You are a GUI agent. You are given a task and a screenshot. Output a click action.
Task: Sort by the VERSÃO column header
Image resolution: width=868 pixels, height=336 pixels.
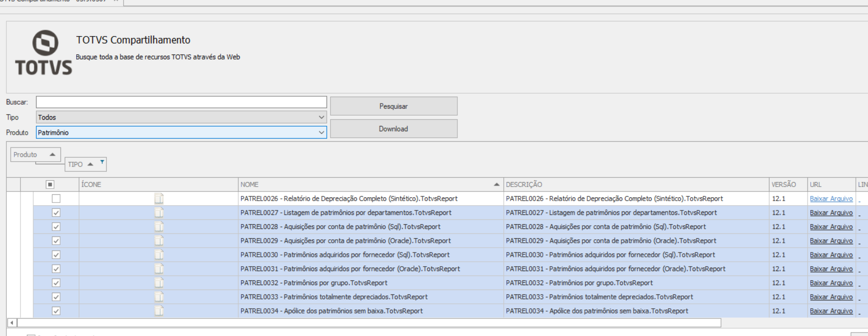click(x=788, y=184)
